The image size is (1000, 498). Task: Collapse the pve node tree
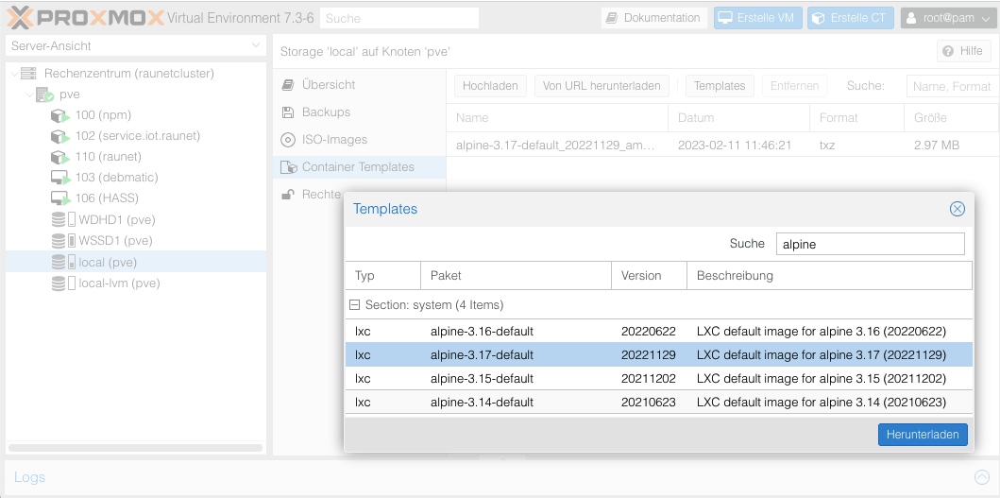pos(28,94)
